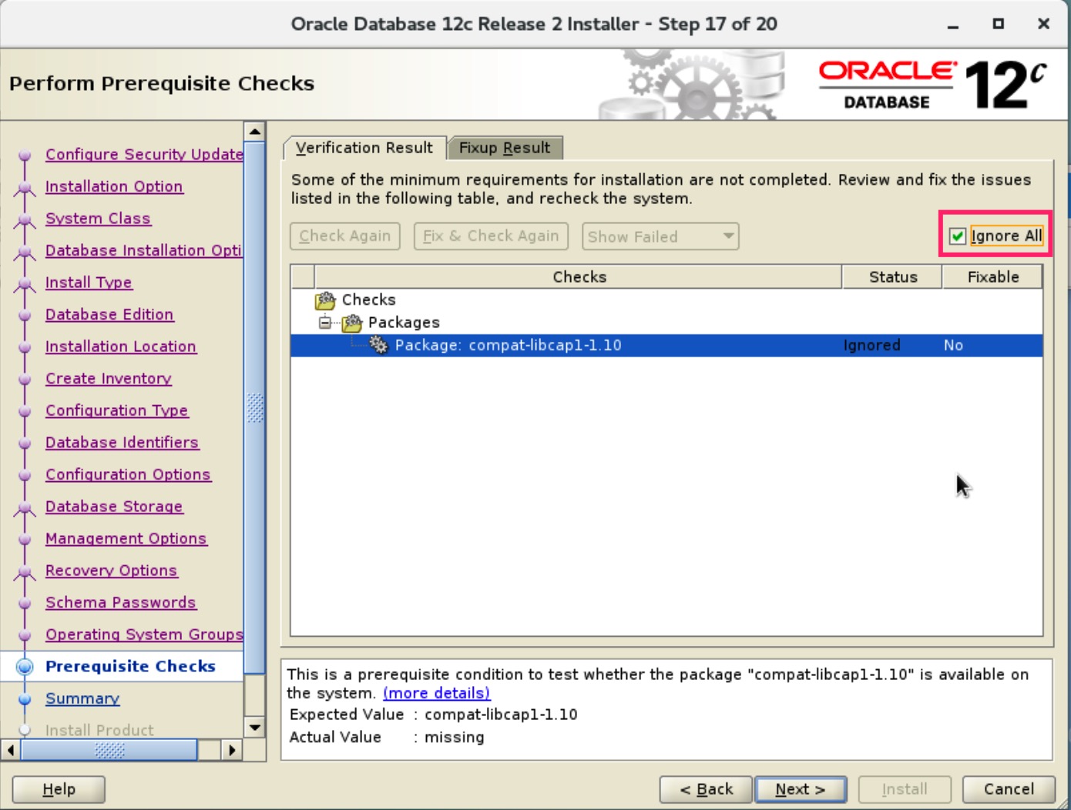Switch to the Verification Result tab
This screenshot has height=810, width=1071.
tap(364, 148)
